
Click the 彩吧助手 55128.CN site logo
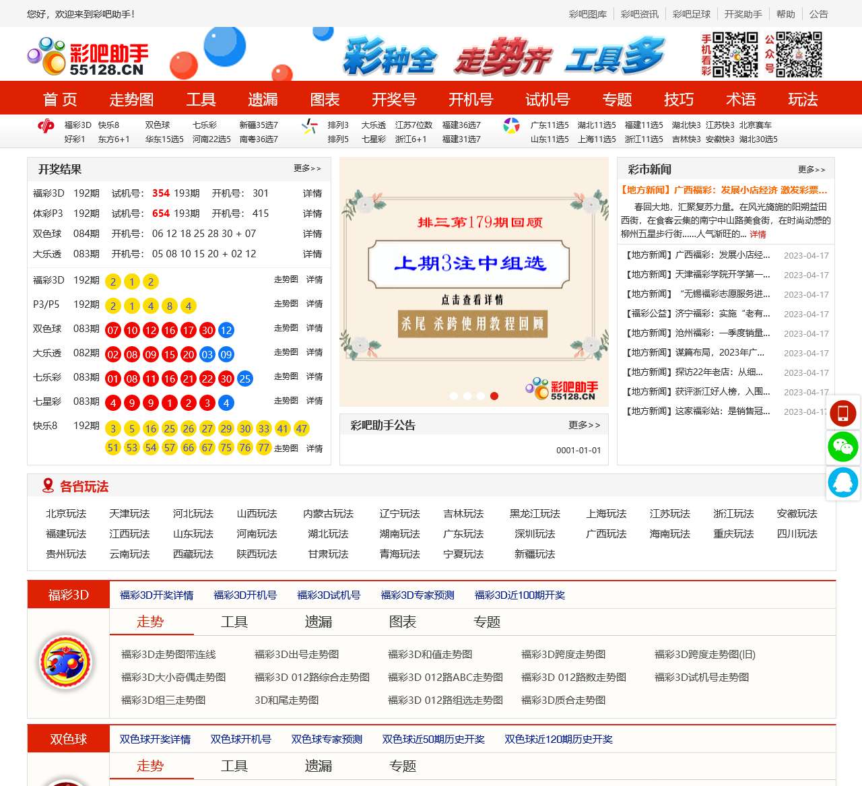click(88, 57)
